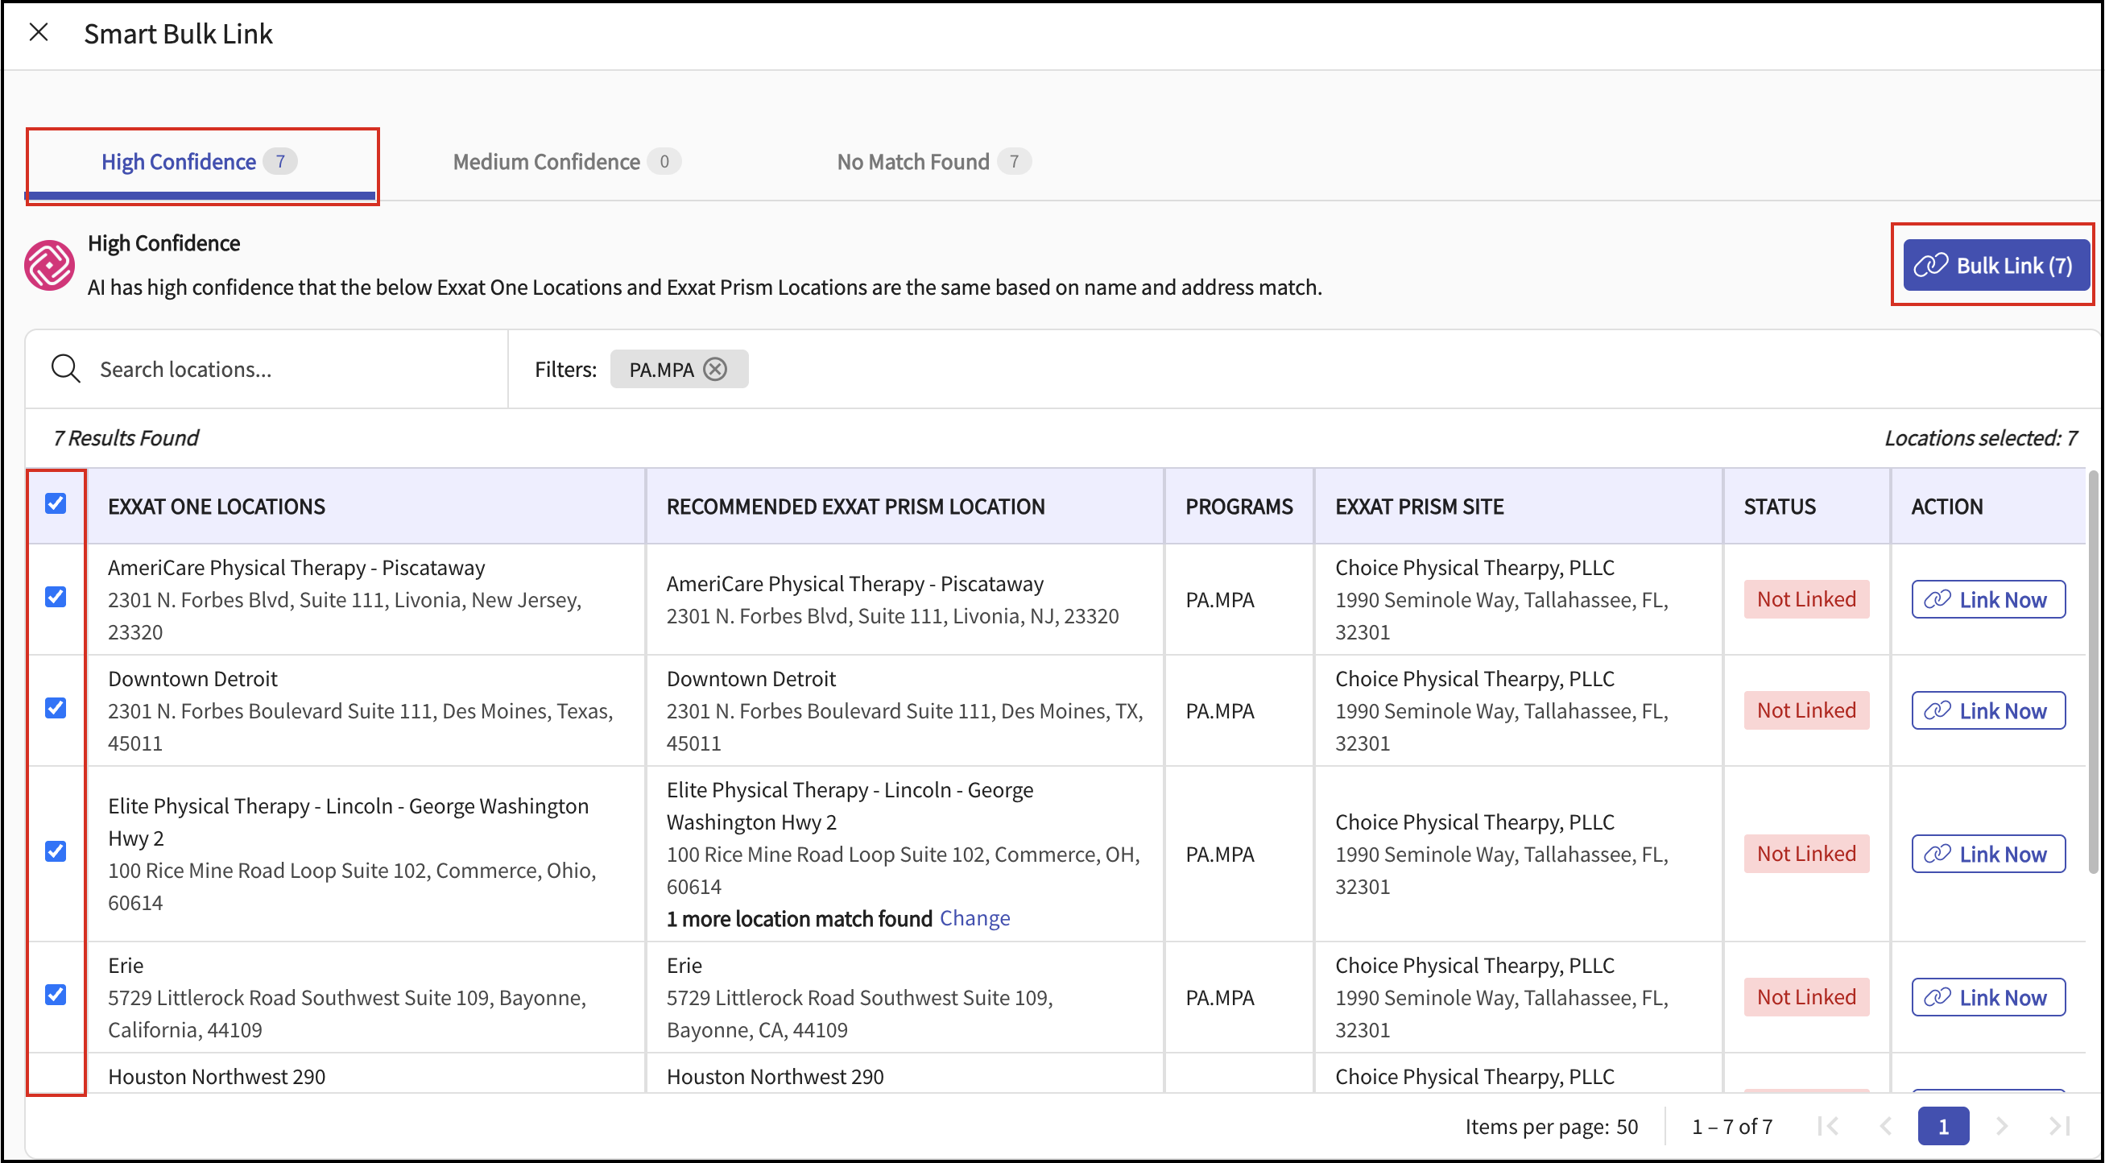The width and height of the screenshot is (2105, 1163).
Task: Toggle the select-all header checkbox
Action: click(56, 503)
